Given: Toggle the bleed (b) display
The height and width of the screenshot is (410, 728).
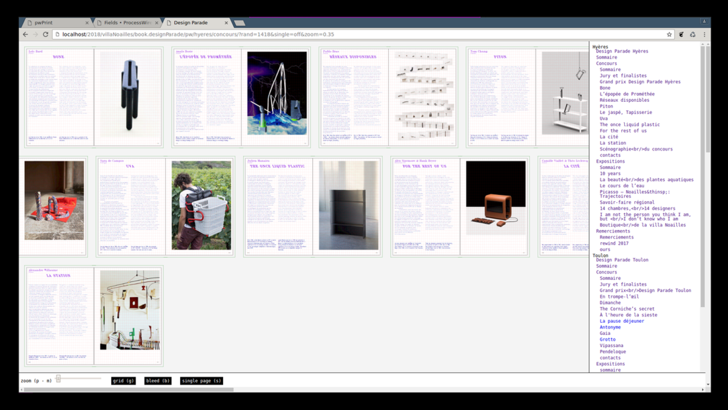Looking at the screenshot, I should (x=158, y=381).
